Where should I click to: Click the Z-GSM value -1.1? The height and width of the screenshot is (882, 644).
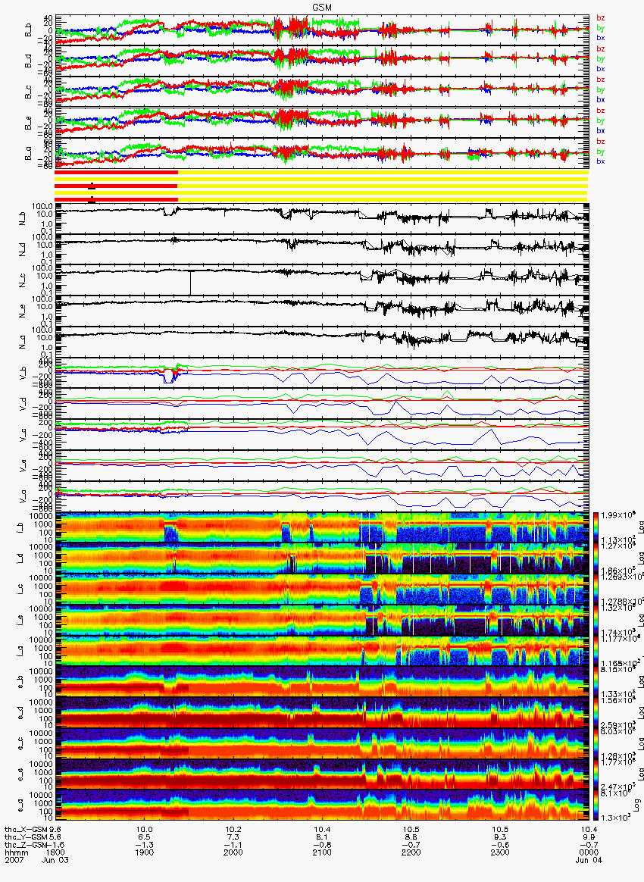pos(233,844)
